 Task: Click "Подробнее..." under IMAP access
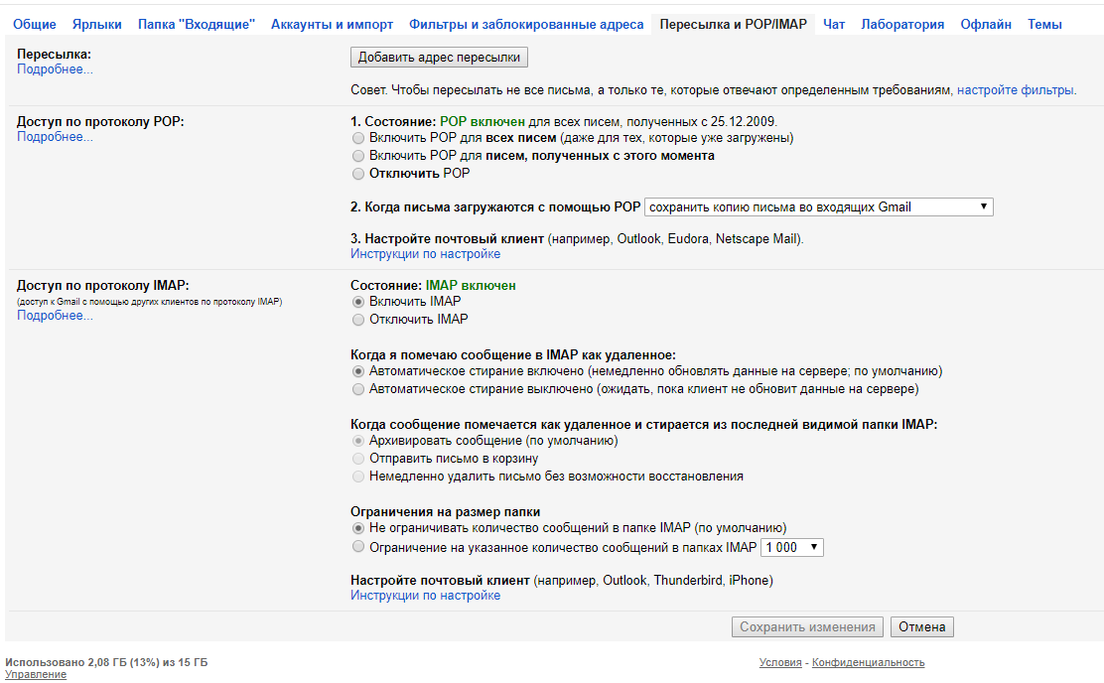point(55,316)
